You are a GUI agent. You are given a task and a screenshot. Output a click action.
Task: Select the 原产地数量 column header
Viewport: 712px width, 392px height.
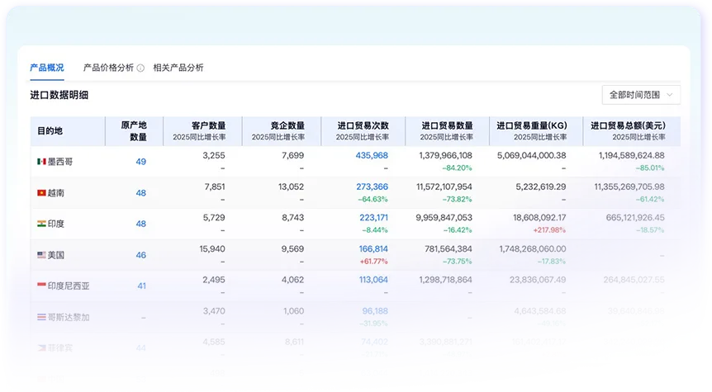134,130
